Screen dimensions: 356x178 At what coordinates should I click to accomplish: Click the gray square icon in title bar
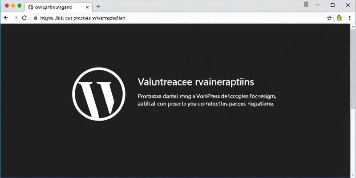tap(306, 4)
